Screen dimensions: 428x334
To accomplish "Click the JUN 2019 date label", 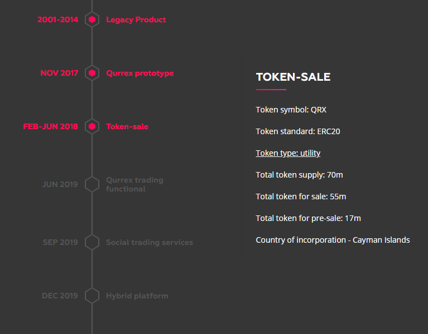I will click(60, 184).
